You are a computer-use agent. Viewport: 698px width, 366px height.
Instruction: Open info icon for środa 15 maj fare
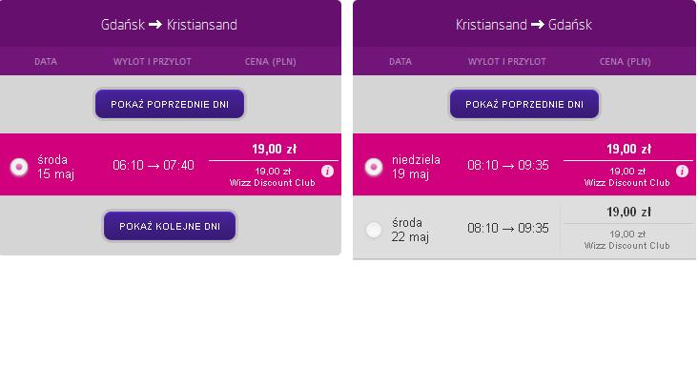327,172
